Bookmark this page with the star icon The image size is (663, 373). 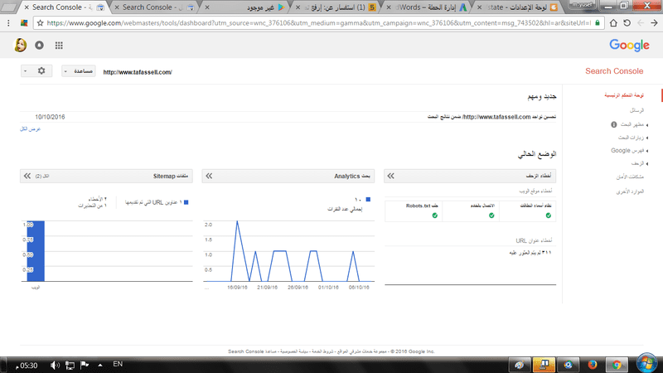(40, 23)
